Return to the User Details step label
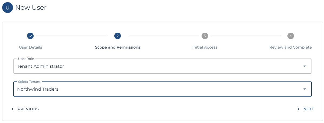 coord(30,47)
